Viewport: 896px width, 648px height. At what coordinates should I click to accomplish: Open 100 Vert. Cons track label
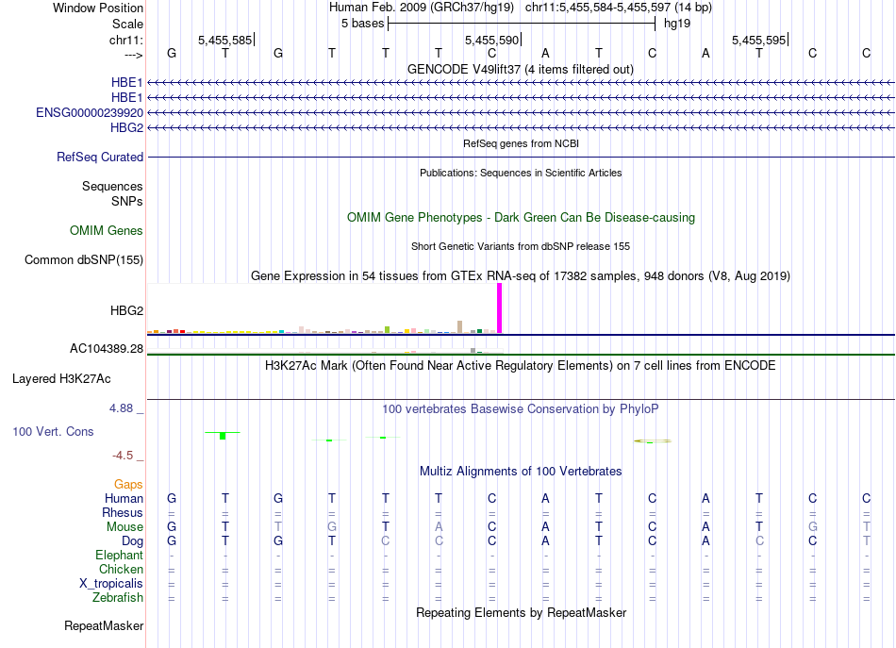pos(53,431)
